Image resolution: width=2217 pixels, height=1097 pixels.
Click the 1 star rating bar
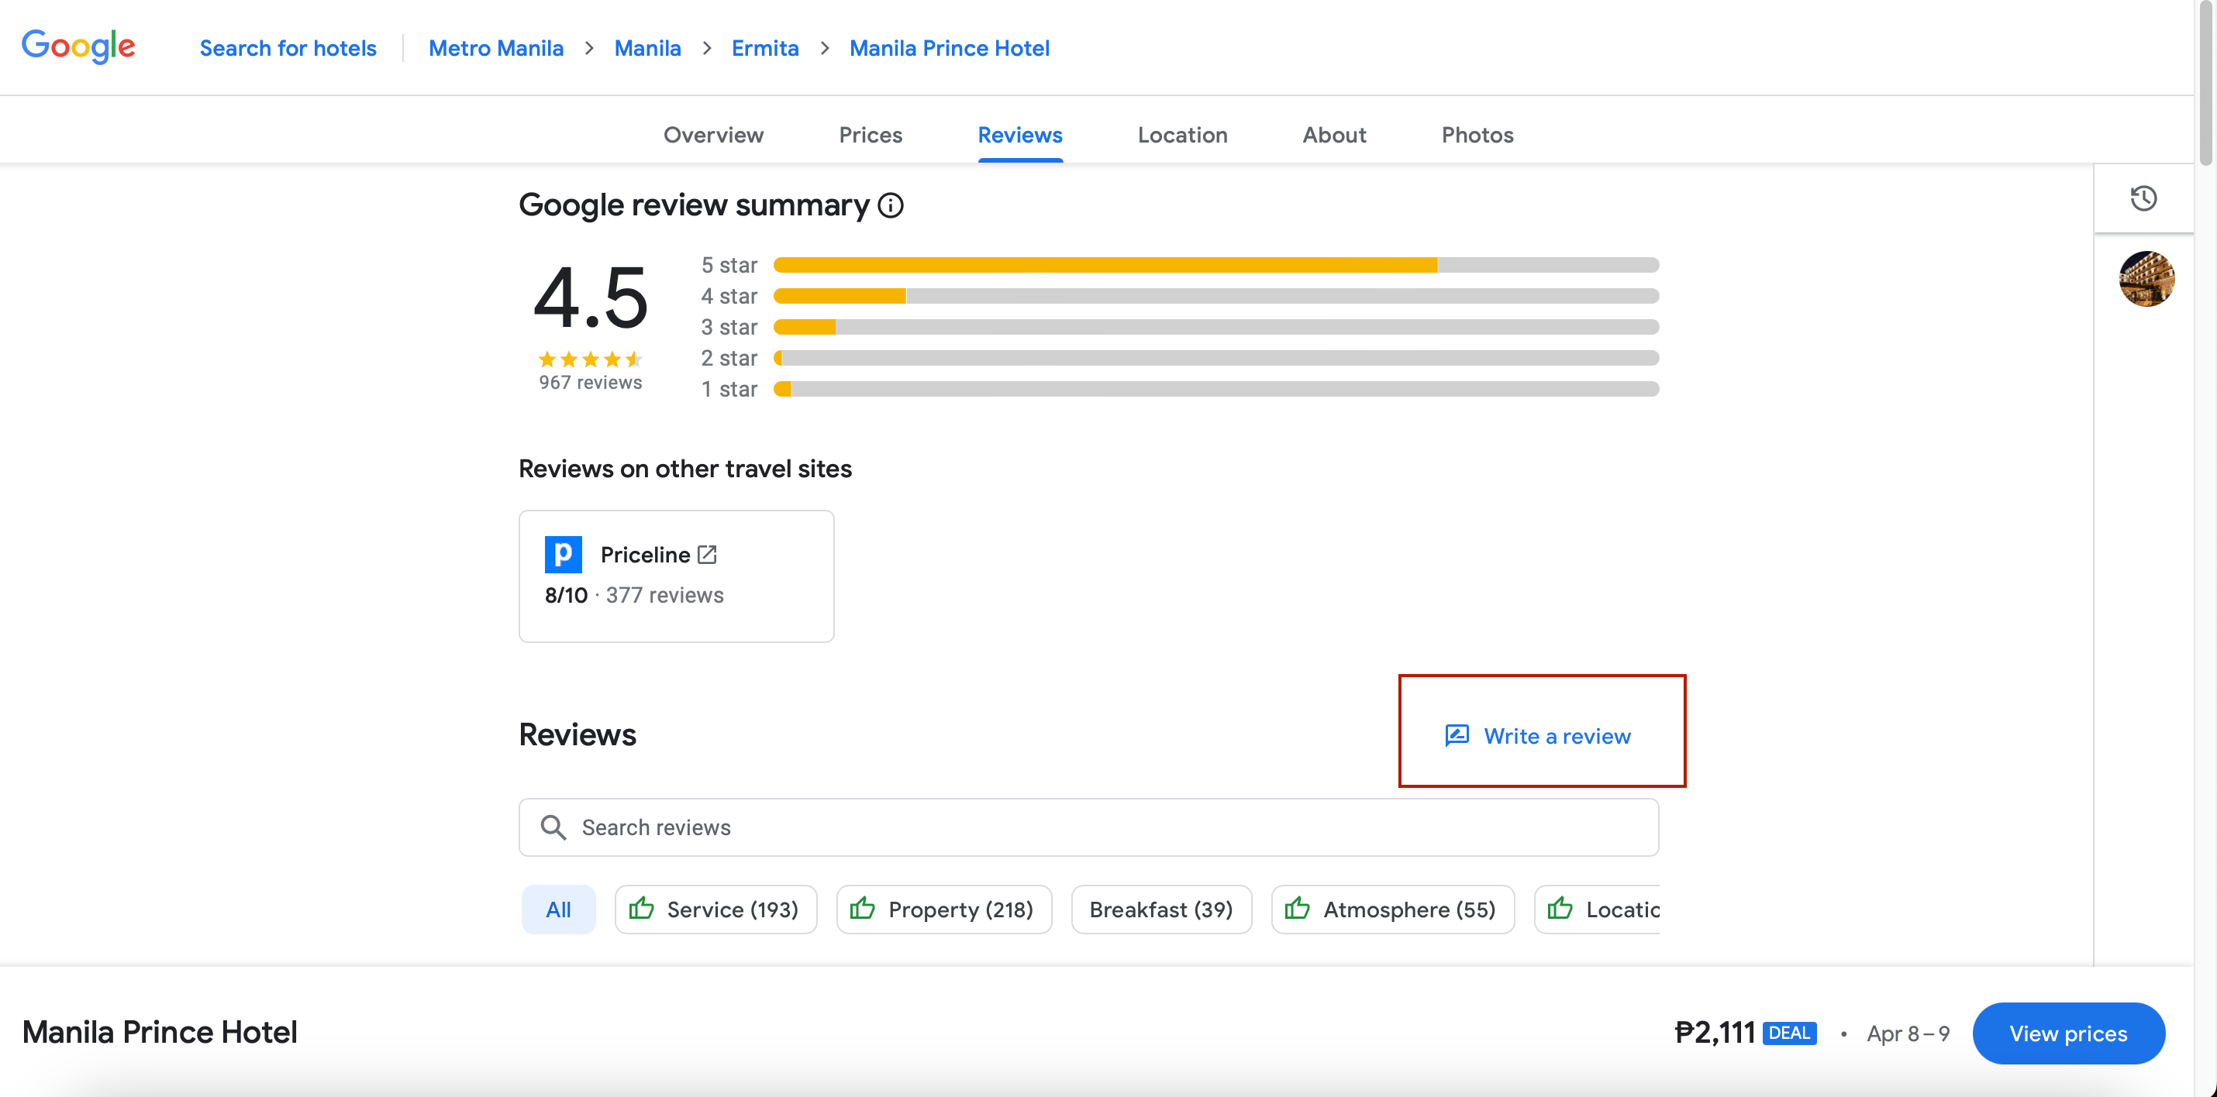click(1216, 389)
